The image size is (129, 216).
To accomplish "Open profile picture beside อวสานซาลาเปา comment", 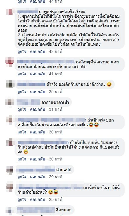I will [x=10, y=102].
